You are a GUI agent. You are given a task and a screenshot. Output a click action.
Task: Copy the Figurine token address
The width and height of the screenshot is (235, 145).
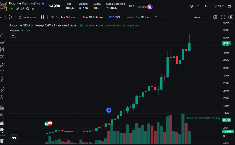[35, 3]
